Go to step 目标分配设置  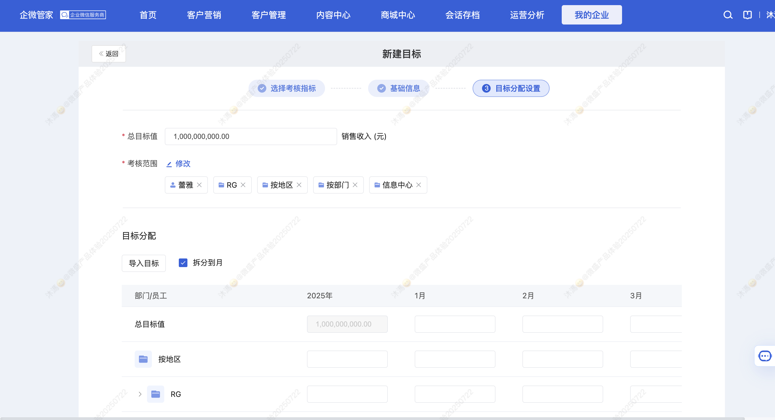point(511,89)
